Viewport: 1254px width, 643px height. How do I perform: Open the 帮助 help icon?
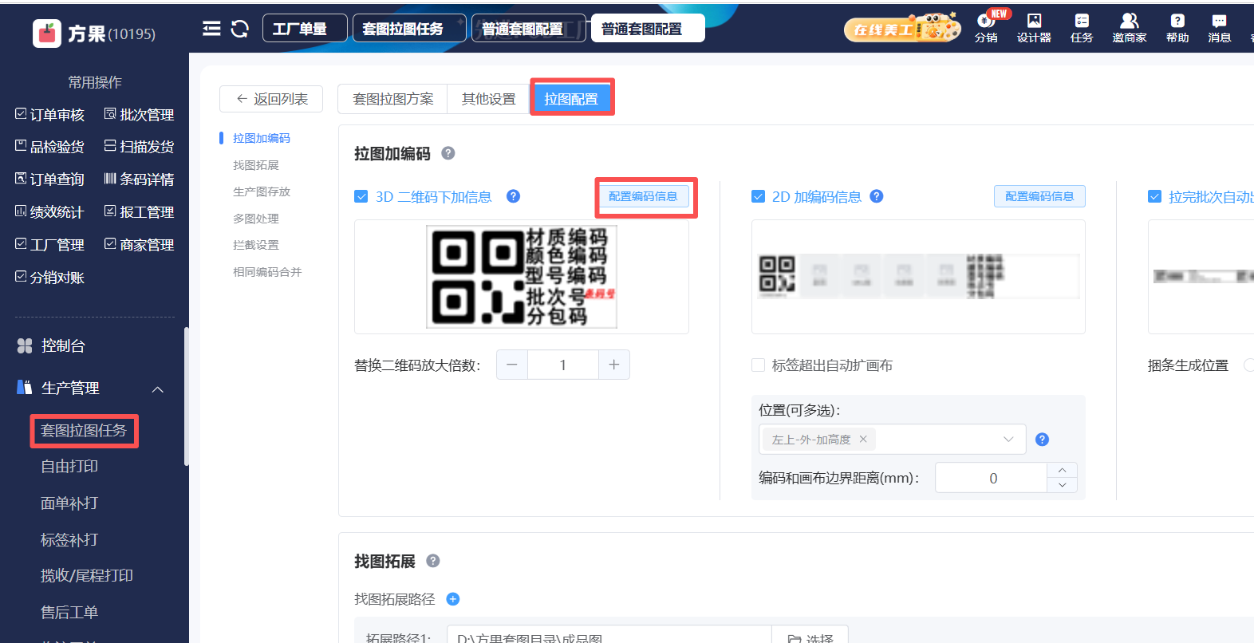point(1177,28)
